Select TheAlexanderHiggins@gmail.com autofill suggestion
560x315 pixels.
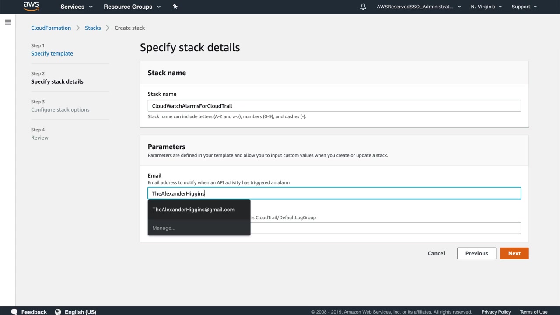pyautogui.click(x=193, y=210)
